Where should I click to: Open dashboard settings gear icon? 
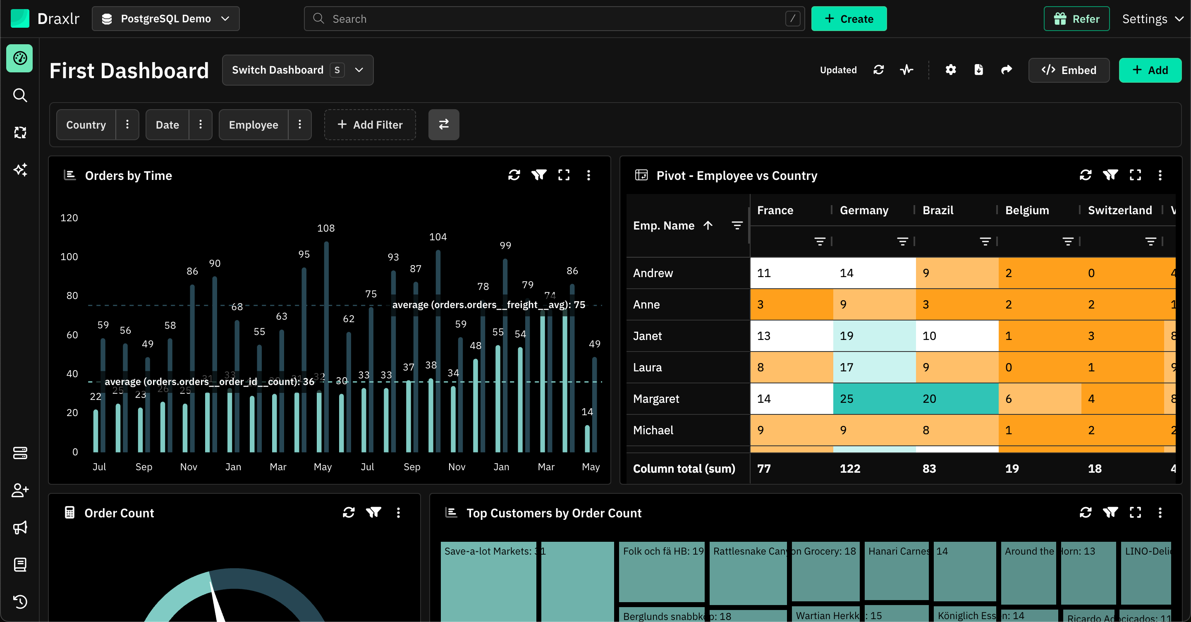coord(951,70)
